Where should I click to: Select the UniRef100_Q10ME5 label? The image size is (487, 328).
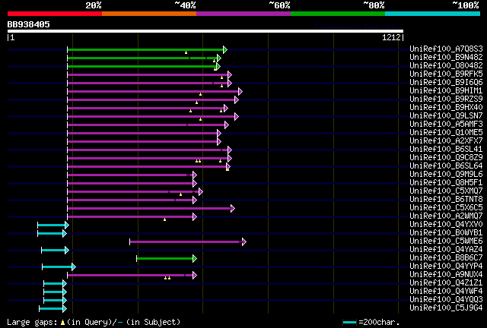[x=446, y=132]
